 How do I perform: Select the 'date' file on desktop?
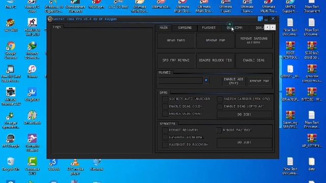pos(311,164)
